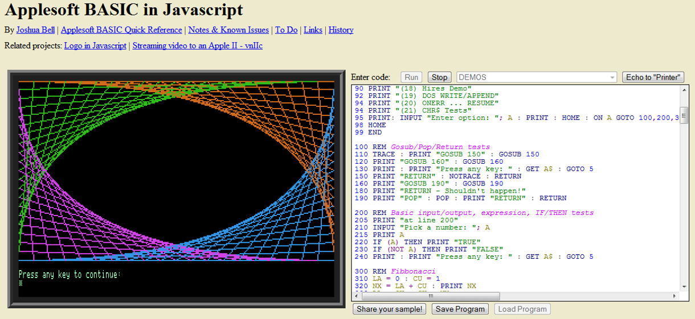
Task: Click the Echo to "Printer" button
Action: [x=653, y=77]
